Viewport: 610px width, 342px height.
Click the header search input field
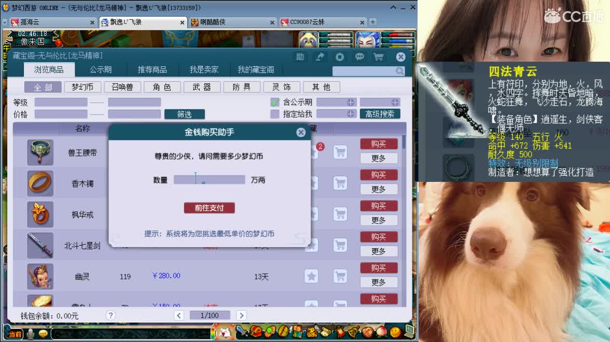[x=364, y=71]
